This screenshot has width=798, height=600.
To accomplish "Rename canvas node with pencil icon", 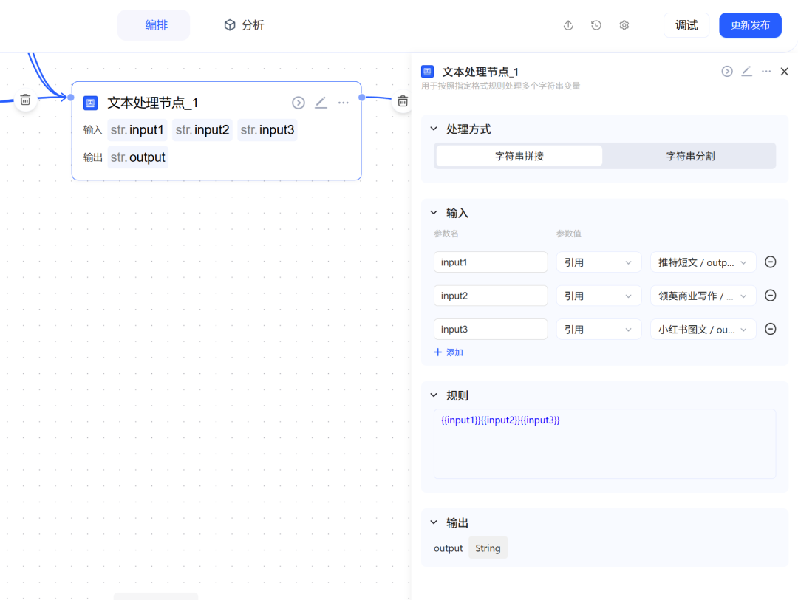I will coord(321,103).
